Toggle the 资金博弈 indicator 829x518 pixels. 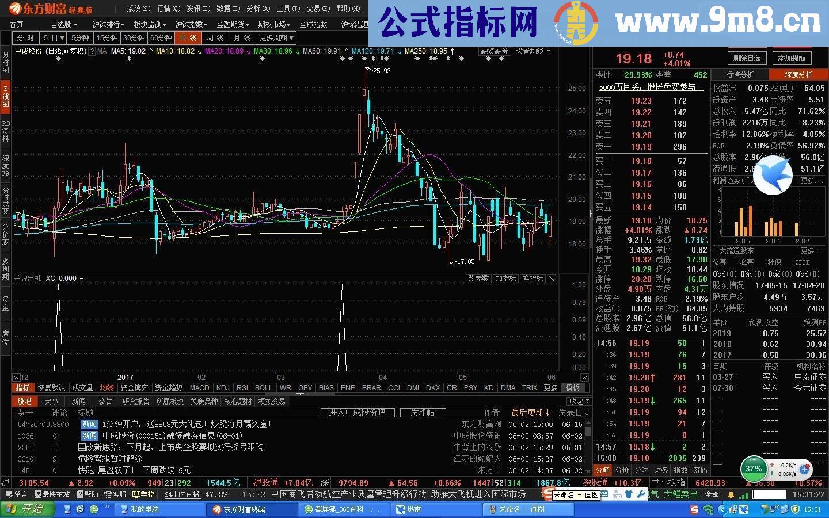(134, 388)
